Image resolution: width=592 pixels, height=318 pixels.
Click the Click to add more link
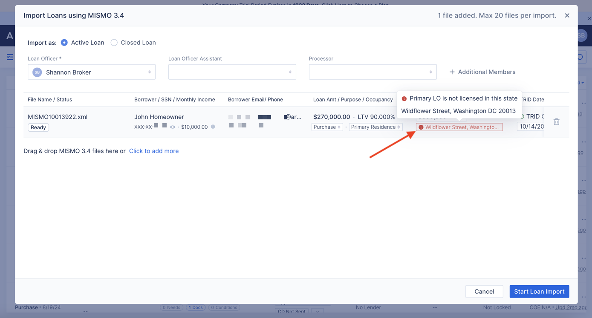(x=154, y=151)
